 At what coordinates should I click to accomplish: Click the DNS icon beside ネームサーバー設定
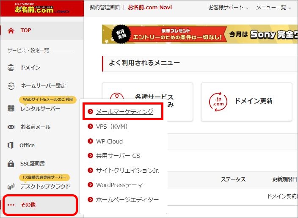tap(11, 86)
